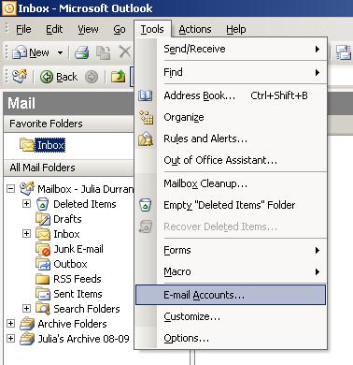Open the New button dropdown arrow

click(x=60, y=52)
